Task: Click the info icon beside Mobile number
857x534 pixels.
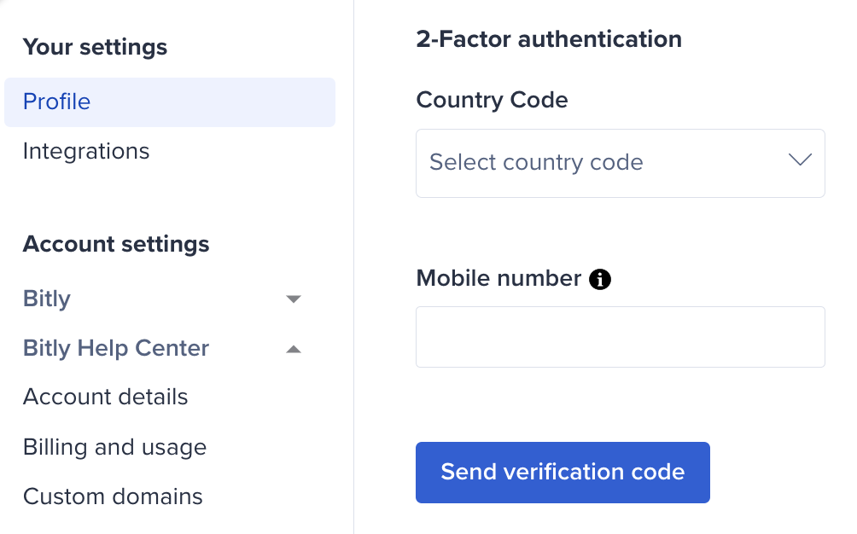Action: point(599,279)
